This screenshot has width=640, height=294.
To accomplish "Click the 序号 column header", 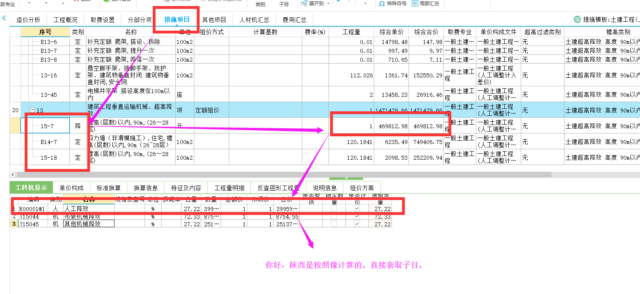I will (x=45, y=32).
